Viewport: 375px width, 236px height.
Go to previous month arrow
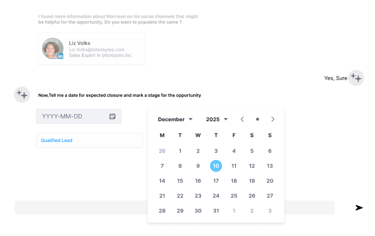click(242, 119)
